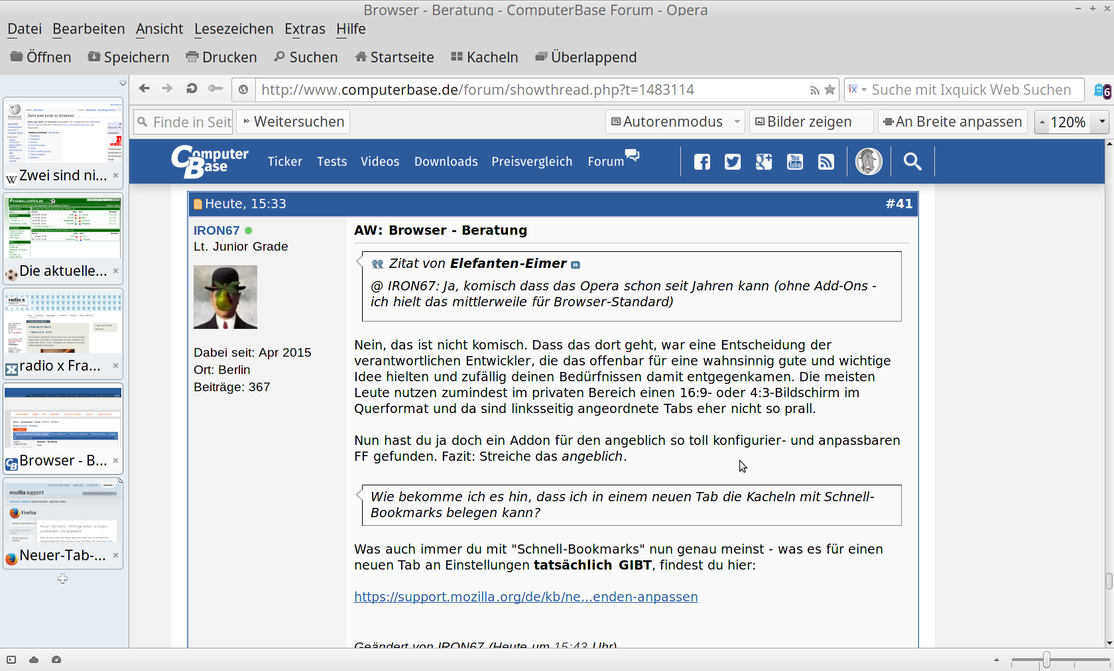Open the Forum speech-bubble nav item
Image resolution: width=1114 pixels, height=671 pixels.
click(613, 159)
